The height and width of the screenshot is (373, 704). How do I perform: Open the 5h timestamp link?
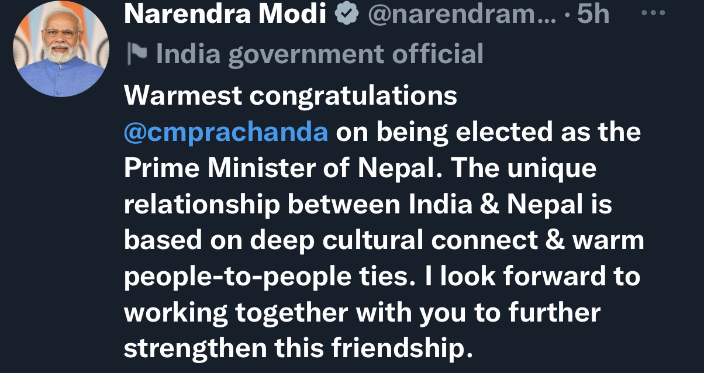point(593,15)
